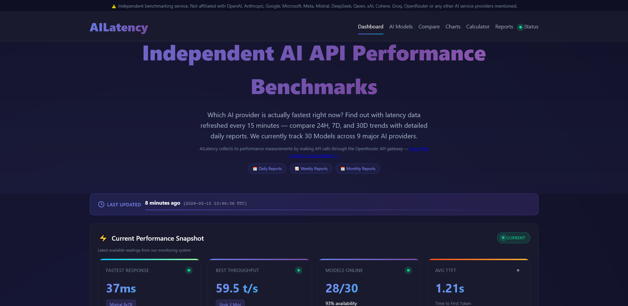
Task: Open the Grok 3 Mini model chip
Action: pyautogui.click(x=230, y=303)
